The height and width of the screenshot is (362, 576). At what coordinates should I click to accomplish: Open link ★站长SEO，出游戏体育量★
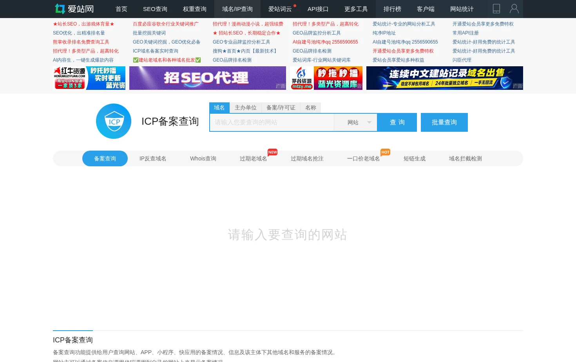pos(83,24)
